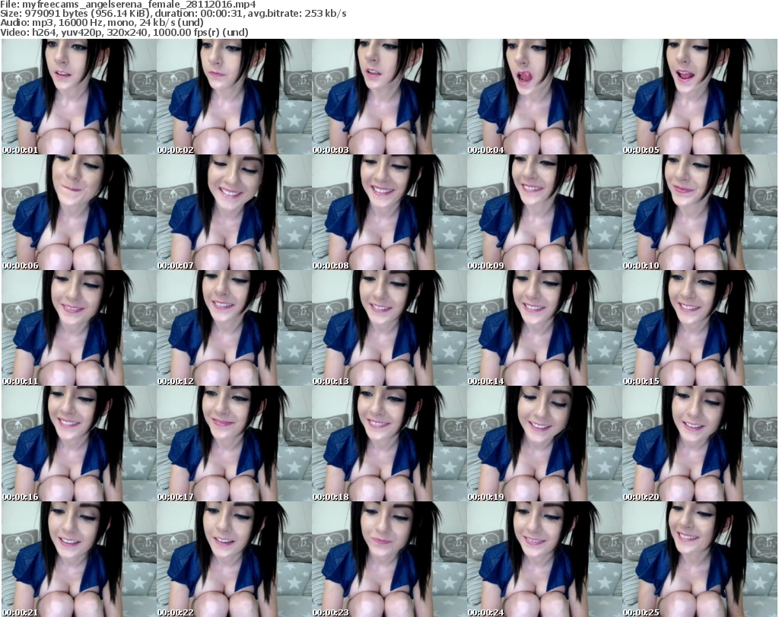Open the thumbnail frame stamped 00:00:16
Screen dimensions: 779x617
tap(79, 444)
